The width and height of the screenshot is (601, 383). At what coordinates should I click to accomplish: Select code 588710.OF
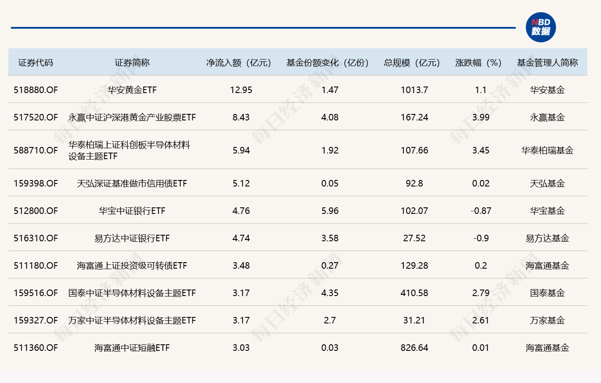(36, 150)
